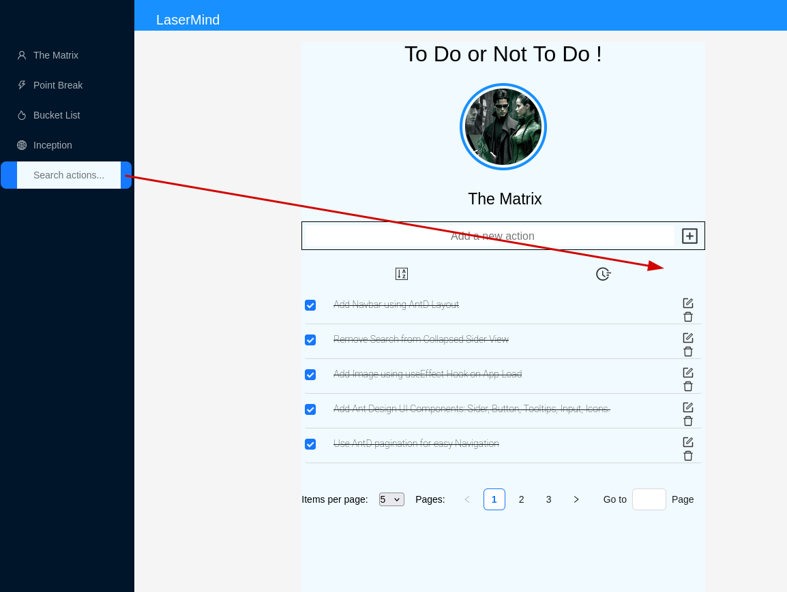Open the items per page dropdown
The width and height of the screenshot is (787, 592).
[391, 499]
